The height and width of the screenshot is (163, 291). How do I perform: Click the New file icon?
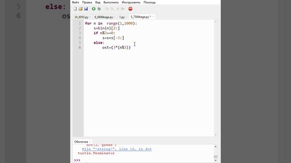click(75, 9)
